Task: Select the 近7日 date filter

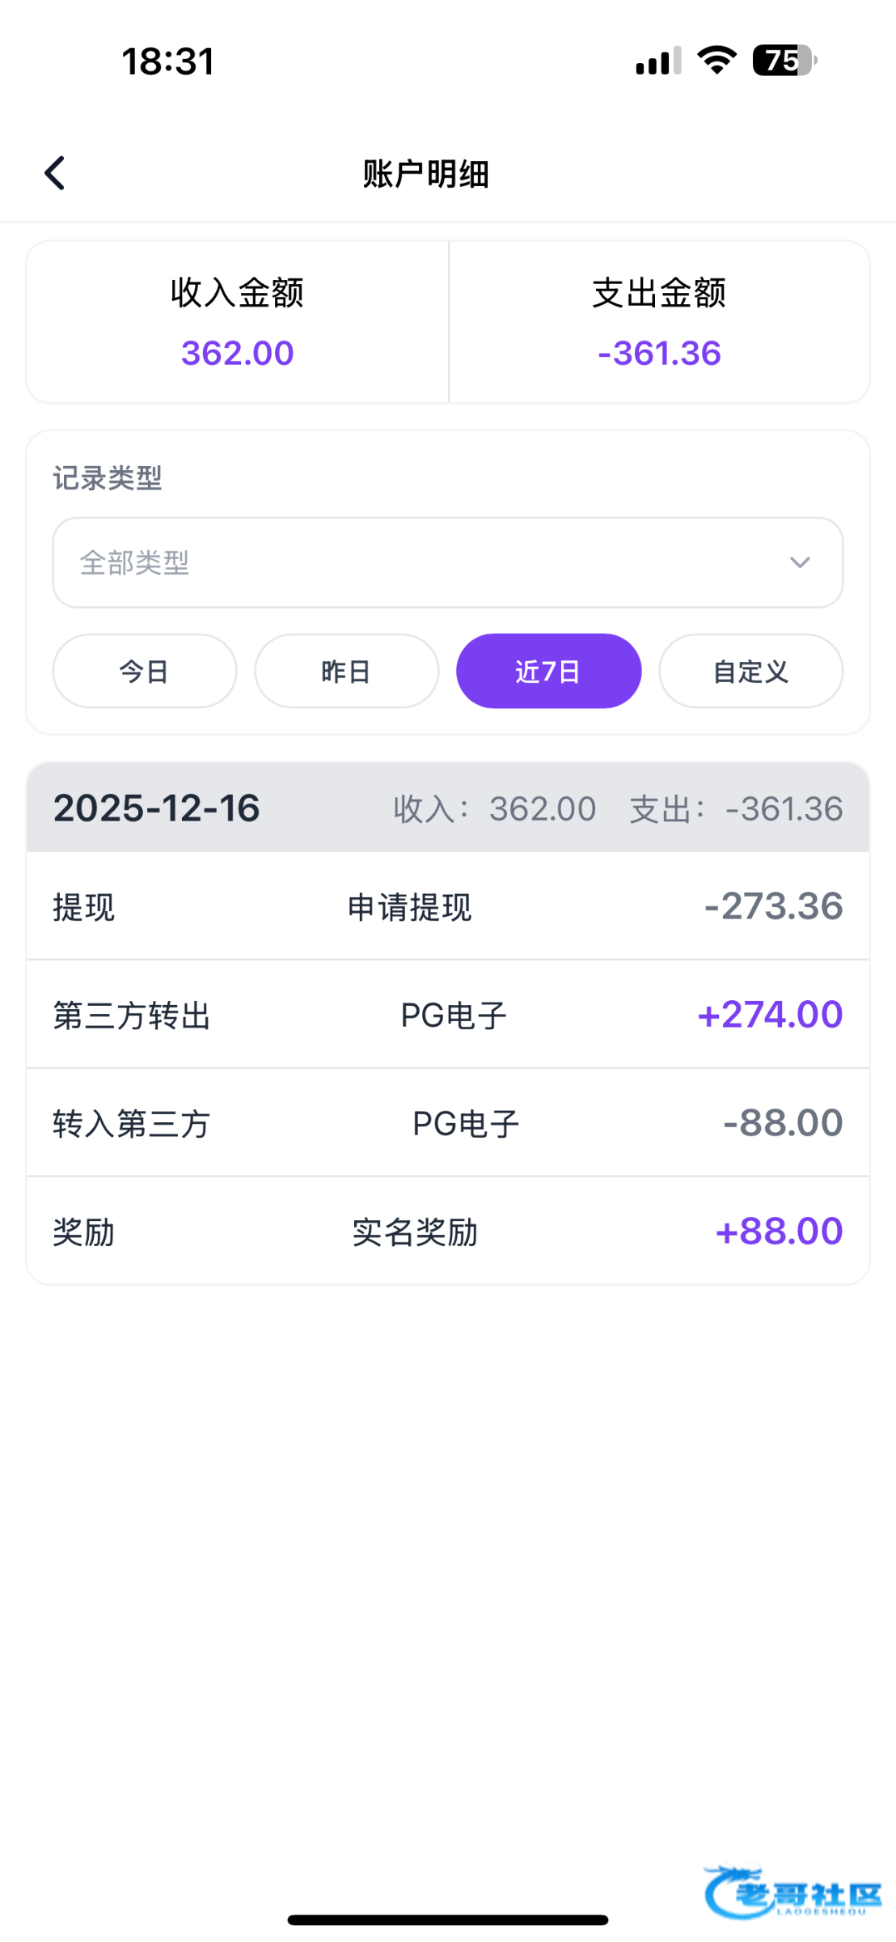Action: 549,671
